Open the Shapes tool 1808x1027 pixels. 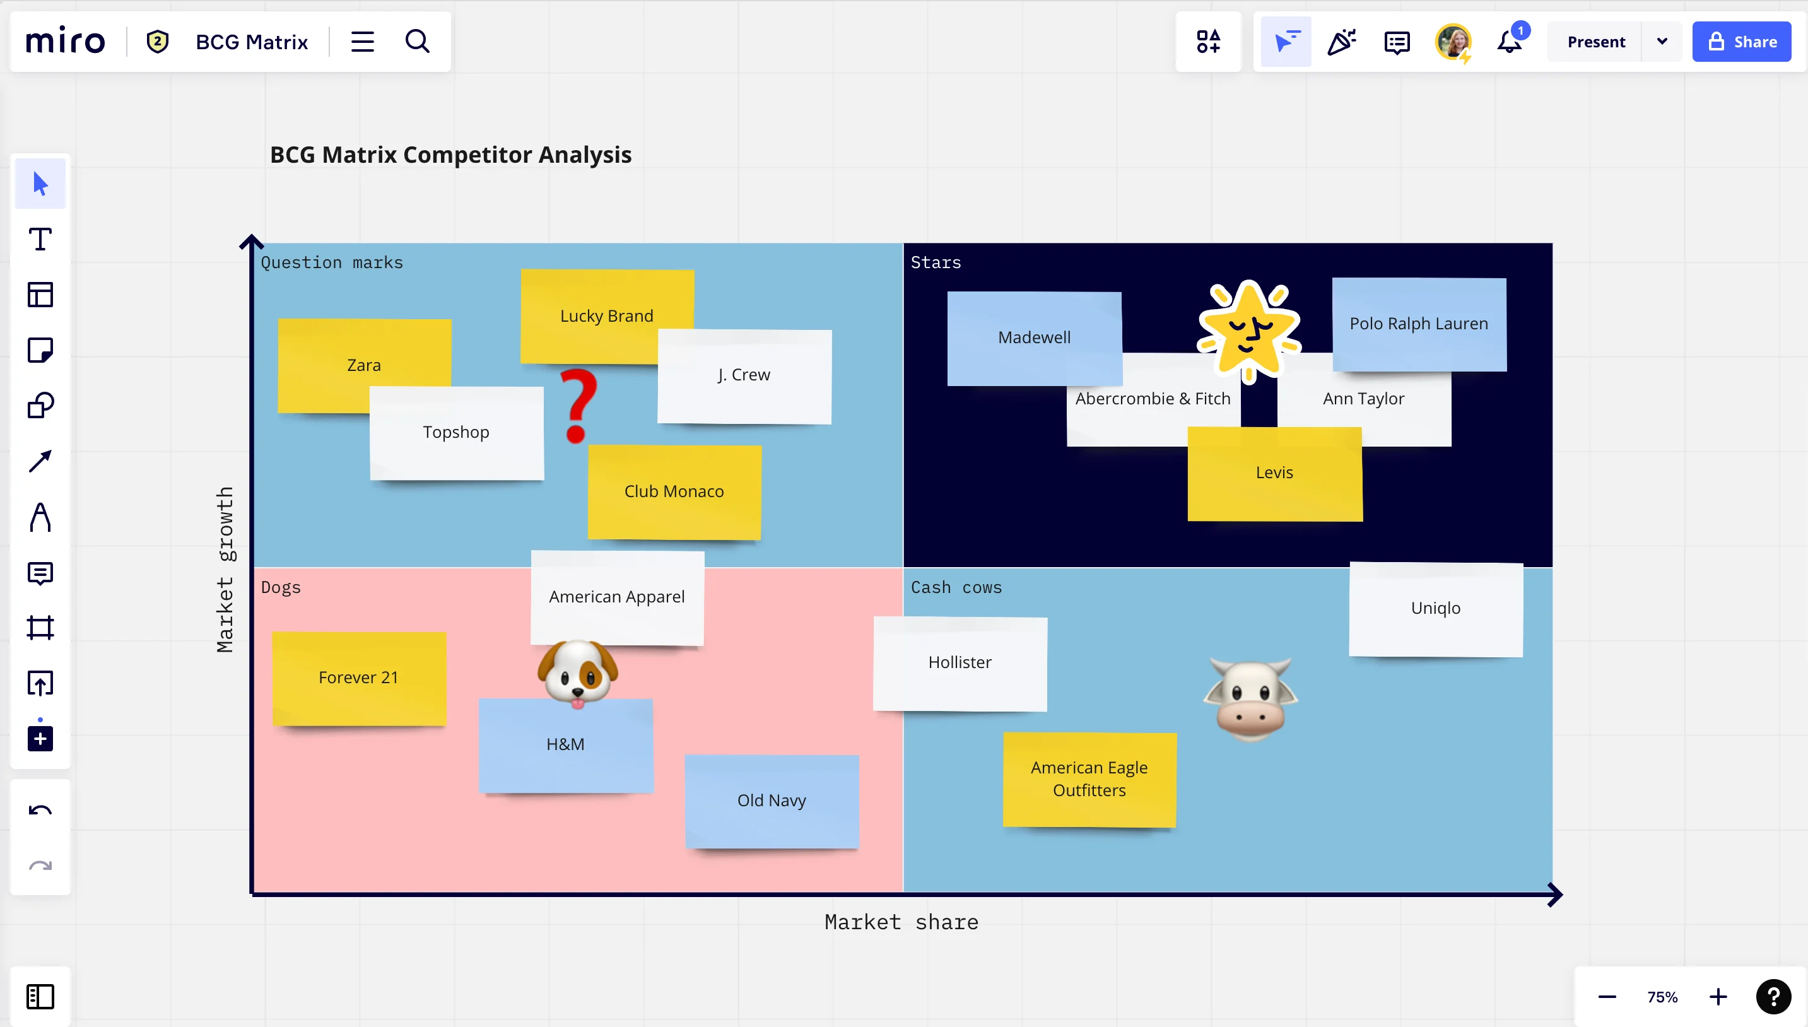click(x=40, y=406)
